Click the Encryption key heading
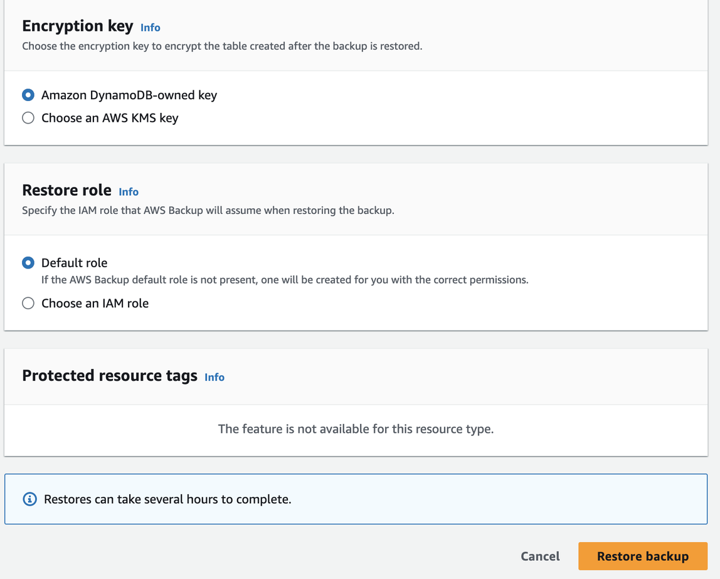Image resolution: width=720 pixels, height=579 pixels. tap(78, 26)
